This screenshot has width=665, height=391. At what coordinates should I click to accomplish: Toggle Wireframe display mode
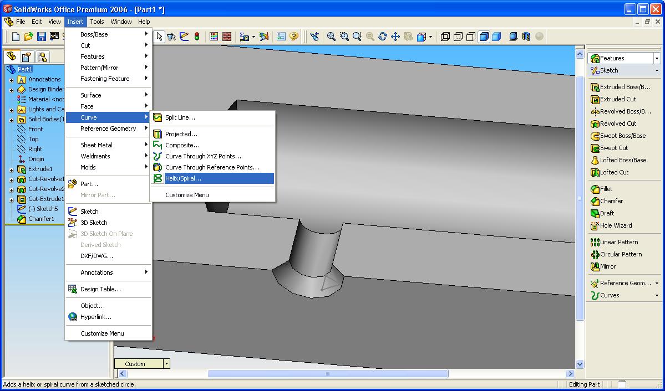point(445,37)
